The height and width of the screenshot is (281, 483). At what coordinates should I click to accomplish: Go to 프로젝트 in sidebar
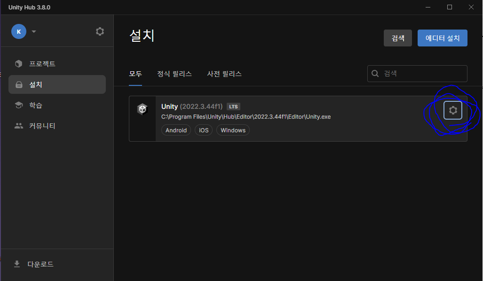(57, 64)
